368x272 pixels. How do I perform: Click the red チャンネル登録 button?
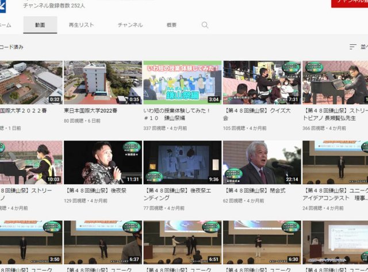click(350, 3)
